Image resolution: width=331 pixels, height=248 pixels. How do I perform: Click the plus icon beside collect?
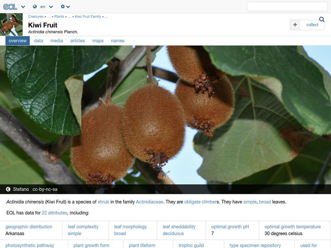click(295, 24)
